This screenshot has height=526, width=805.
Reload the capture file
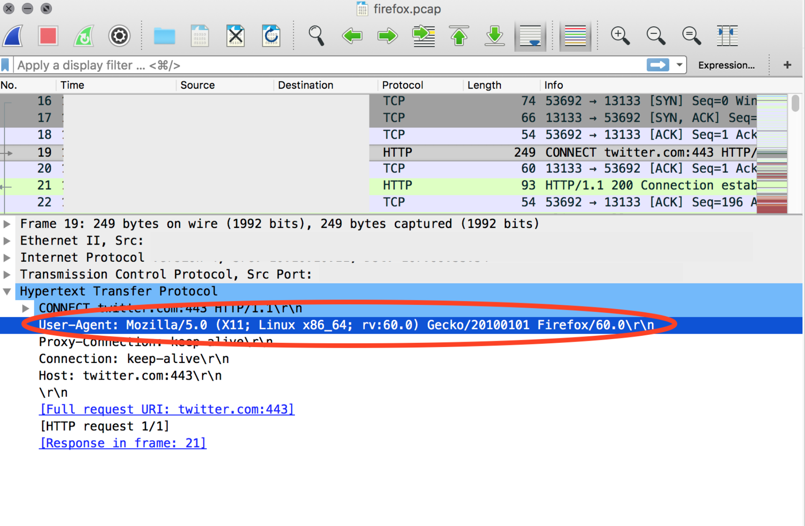[x=271, y=36]
